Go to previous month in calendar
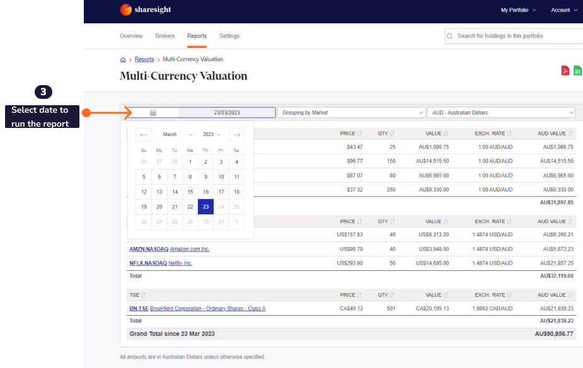The height and width of the screenshot is (368, 583). pyautogui.click(x=144, y=135)
